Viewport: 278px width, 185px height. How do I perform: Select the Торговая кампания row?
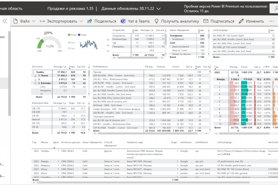151,117
